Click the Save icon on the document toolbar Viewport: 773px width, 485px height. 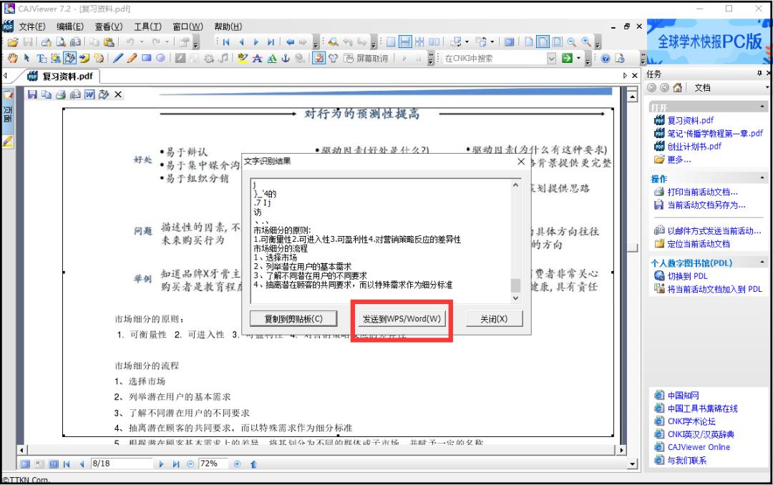[x=33, y=94]
